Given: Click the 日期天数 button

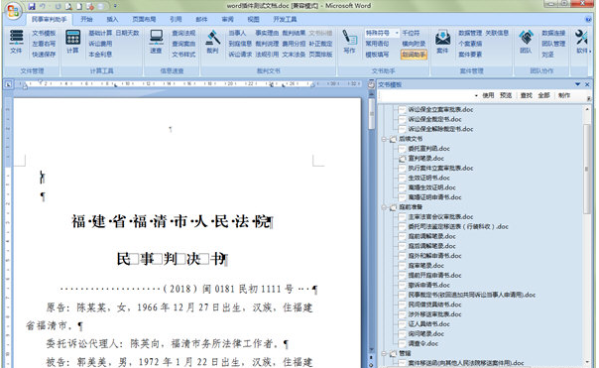Looking at the screenshot, I should tap(128, 34).
